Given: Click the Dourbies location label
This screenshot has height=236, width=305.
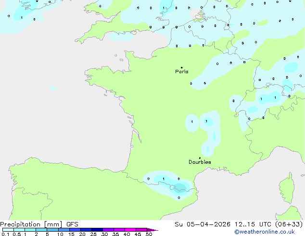Looking at the screenshot, I should coord(200,162).
